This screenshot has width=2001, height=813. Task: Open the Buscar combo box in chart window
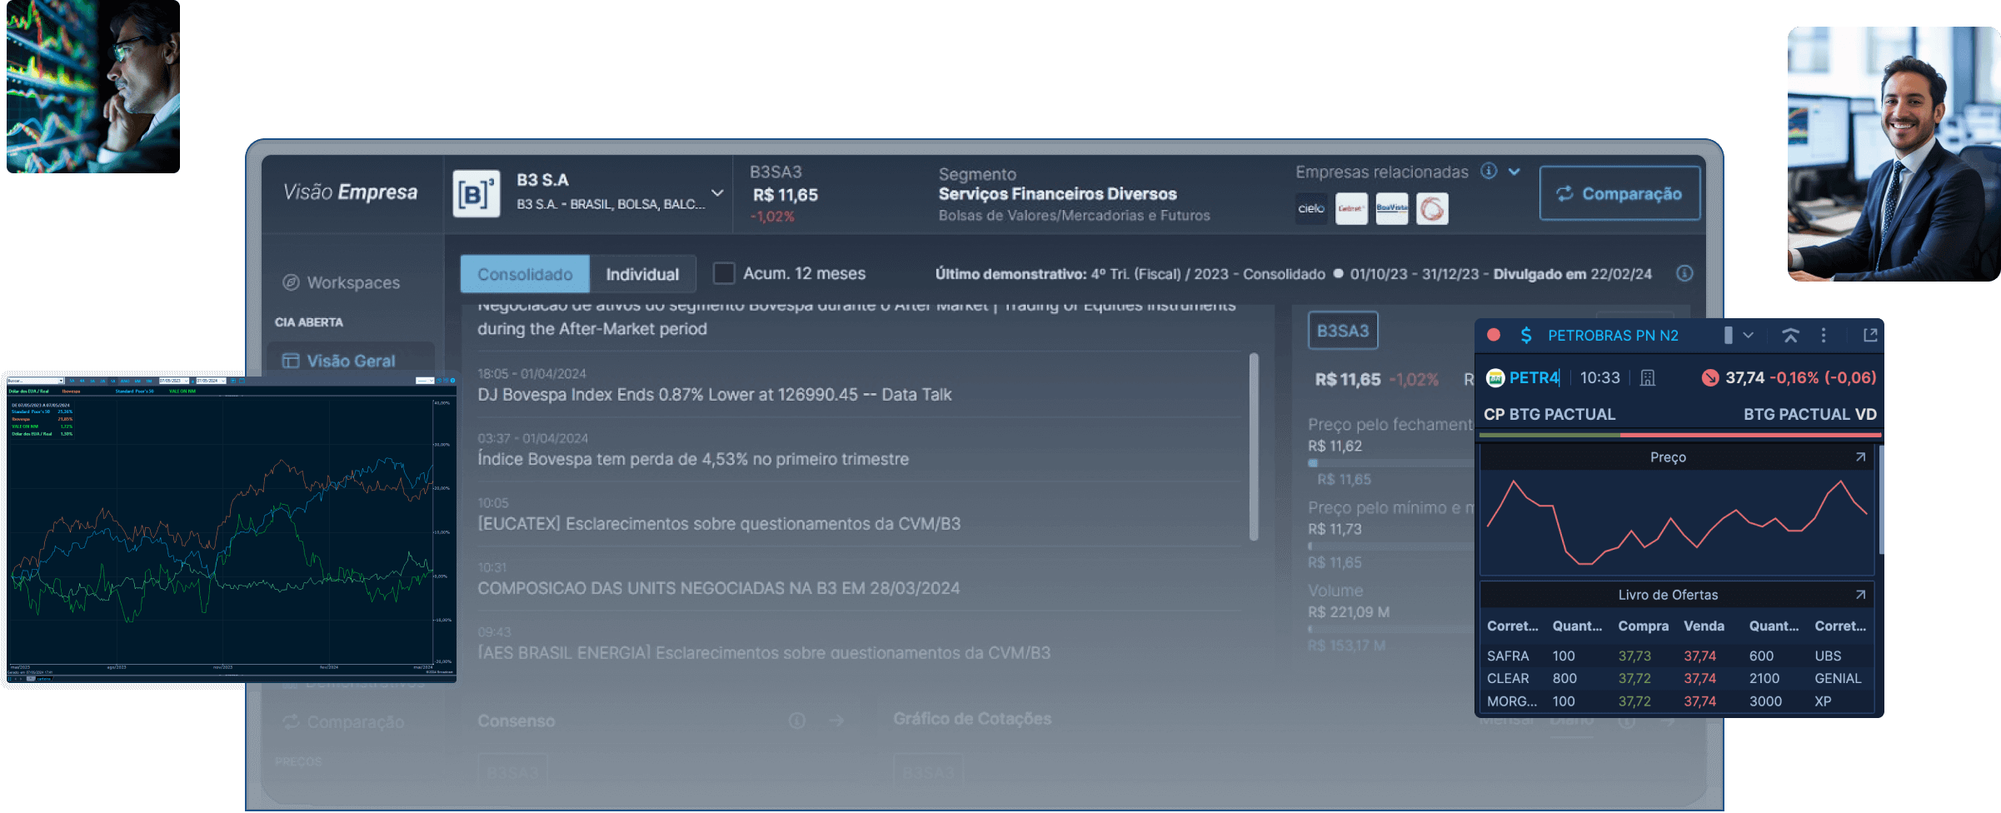(x=36, y=381)
